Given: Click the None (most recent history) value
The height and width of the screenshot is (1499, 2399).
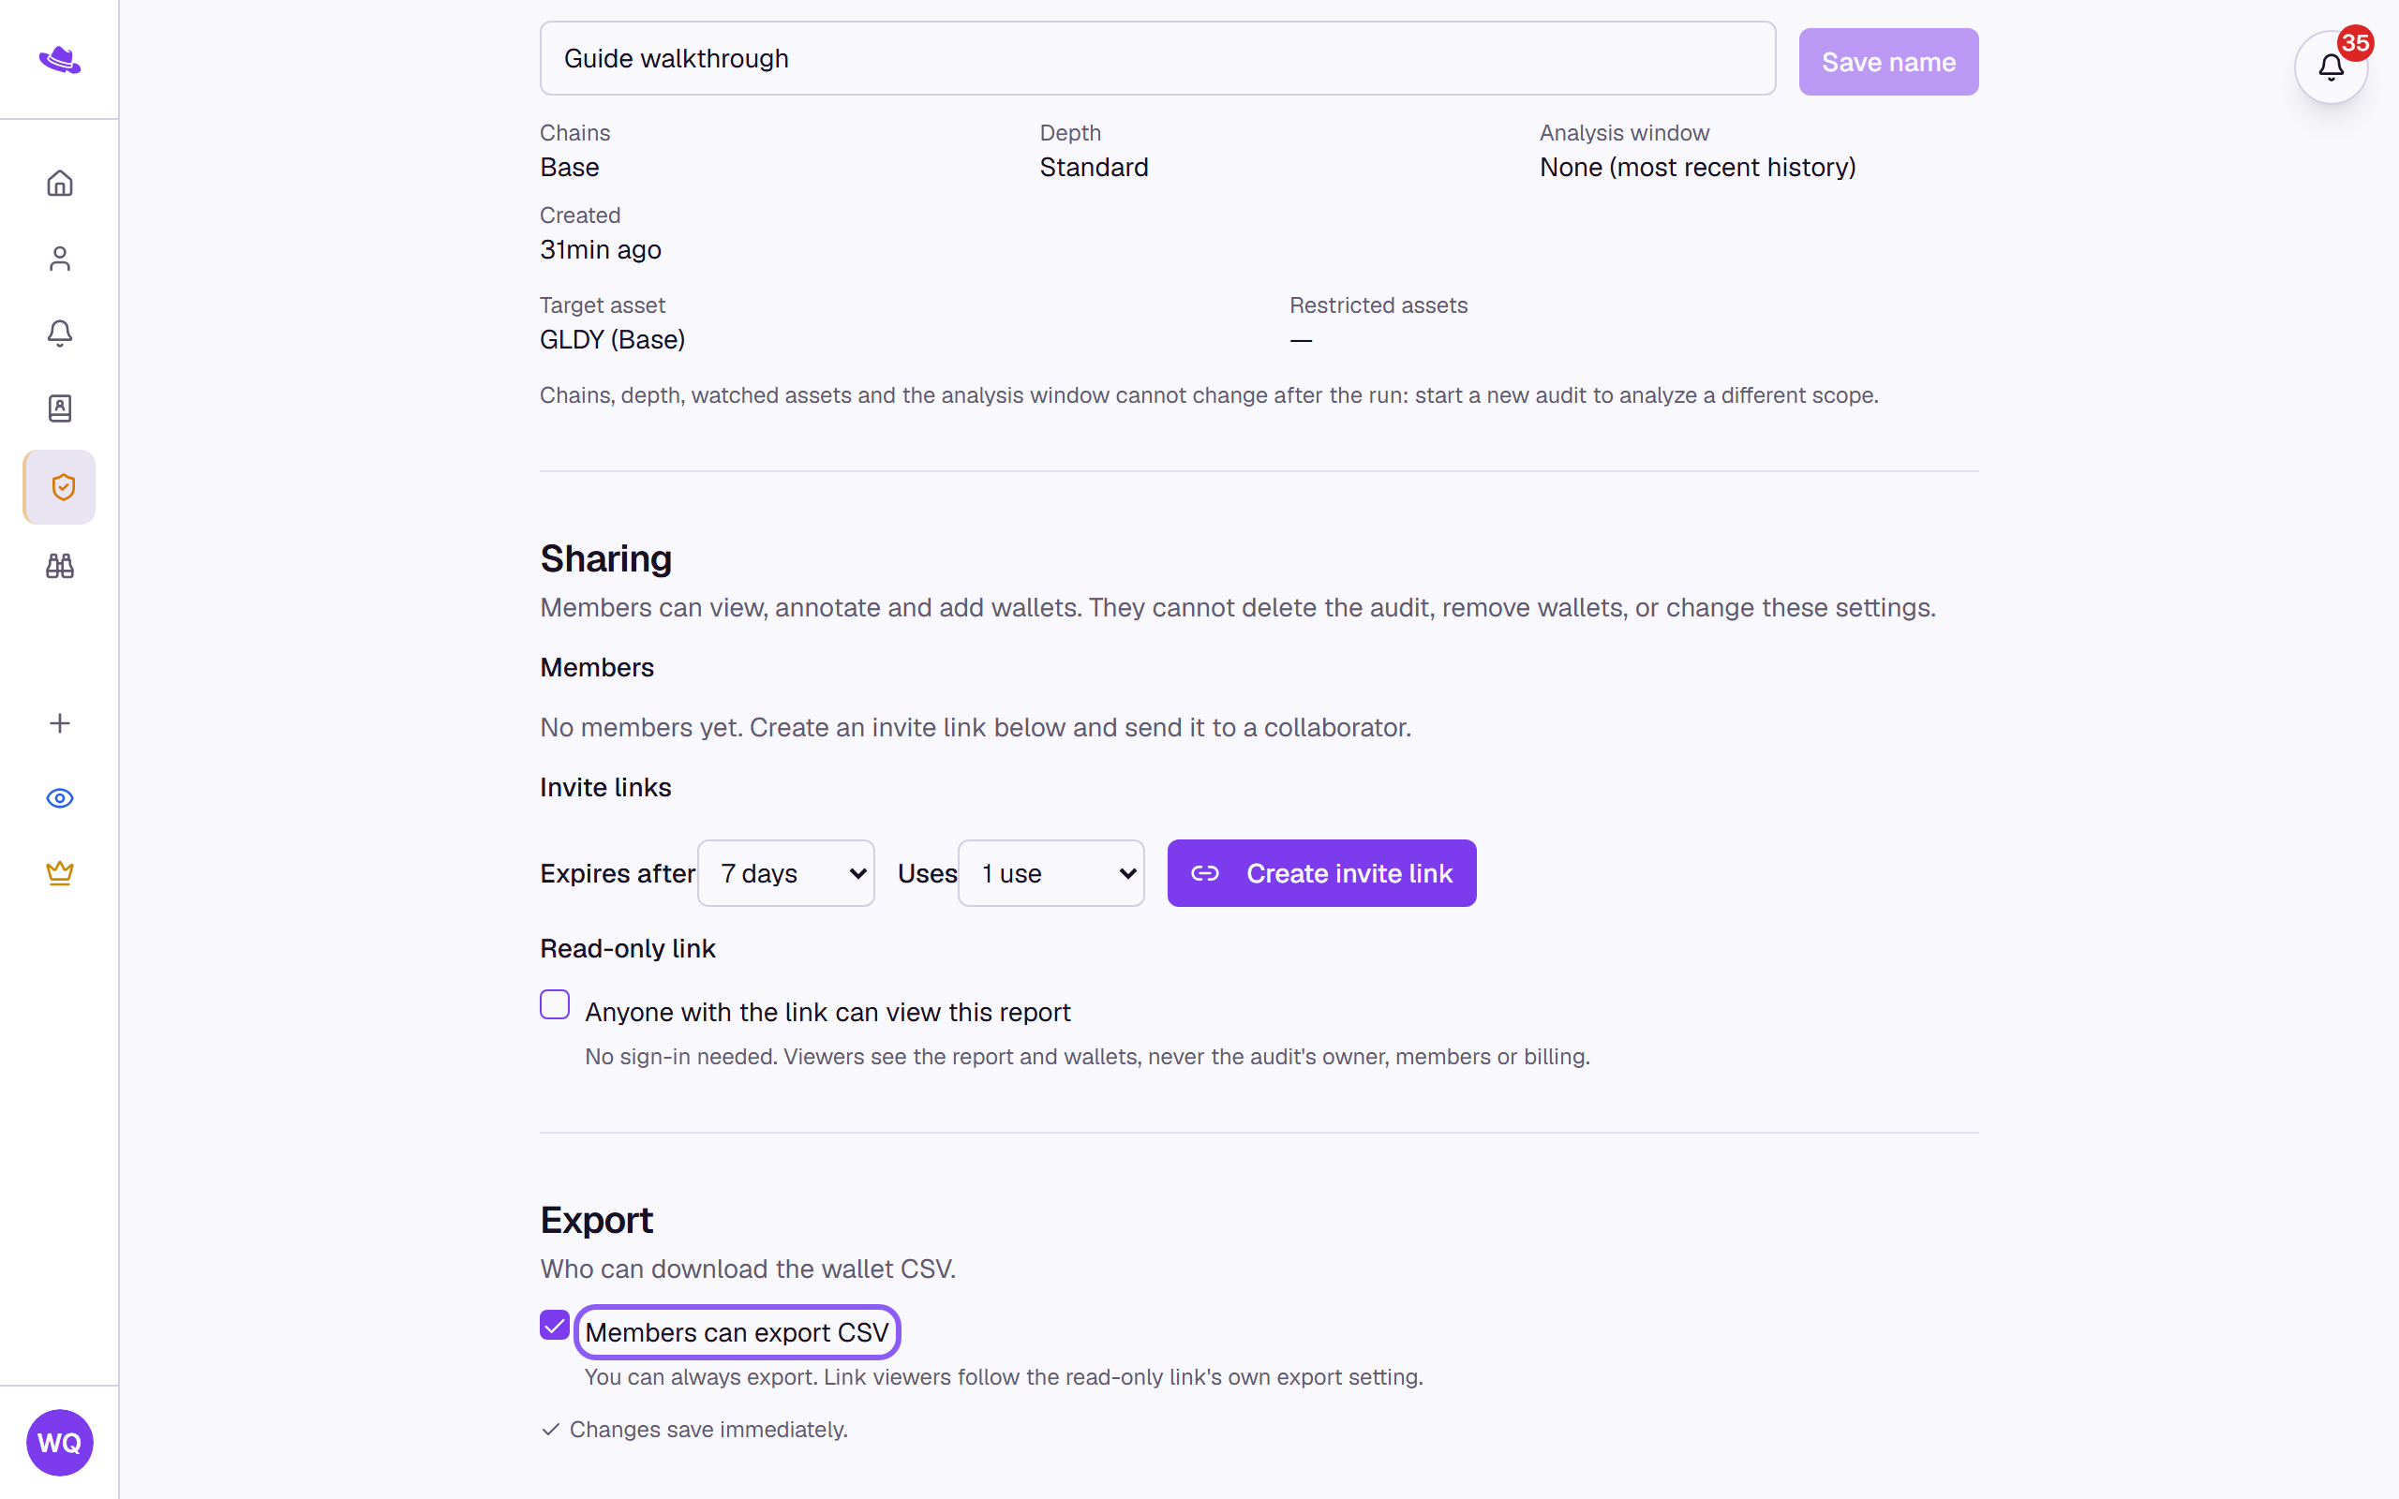Looking at the screenshot, I should tap(1697, 168).
